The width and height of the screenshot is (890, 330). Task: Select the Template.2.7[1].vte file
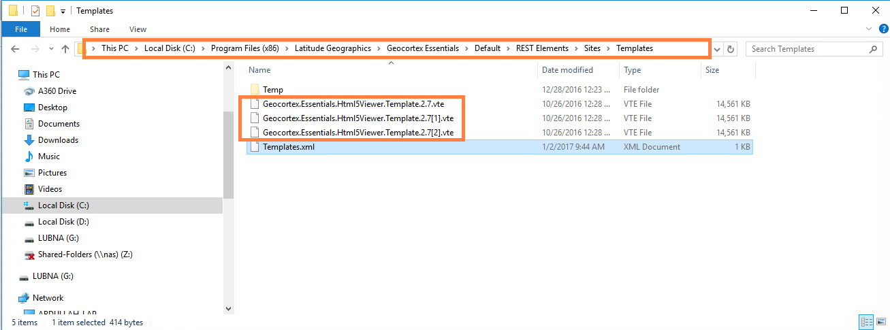(358, 118)
